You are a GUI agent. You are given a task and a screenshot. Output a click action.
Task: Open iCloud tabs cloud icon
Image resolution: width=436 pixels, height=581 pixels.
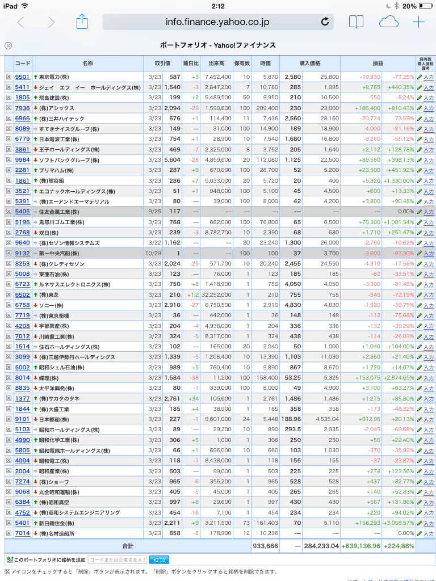[x=388, y=22]
